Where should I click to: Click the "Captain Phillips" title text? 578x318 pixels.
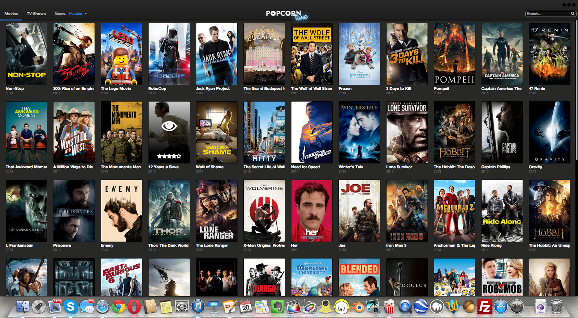point(496,167)
